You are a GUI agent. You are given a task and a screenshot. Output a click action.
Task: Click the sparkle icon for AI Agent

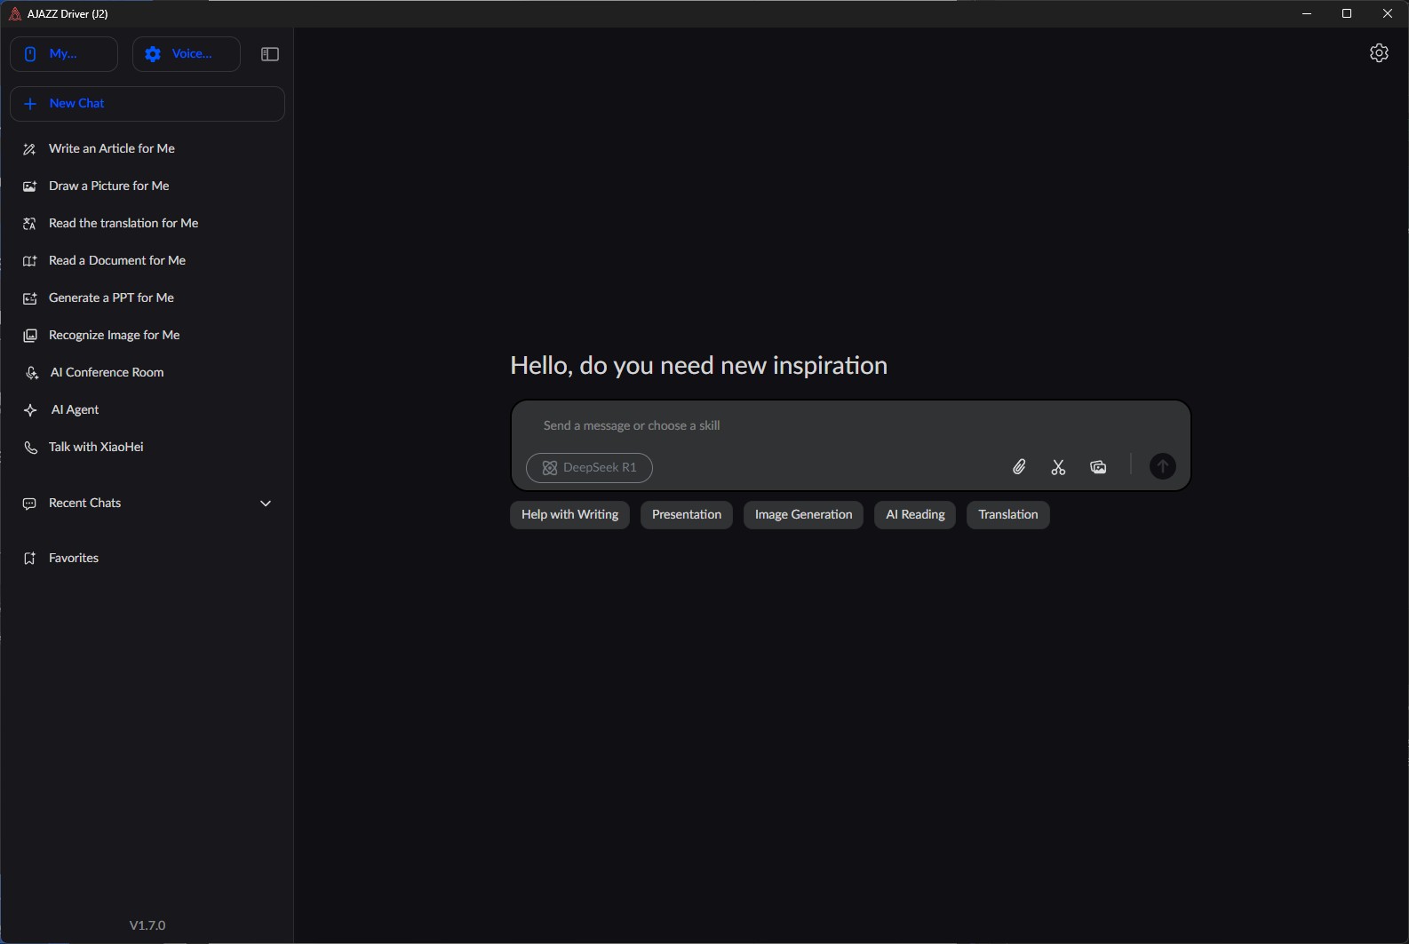click(x=30, y=410)
